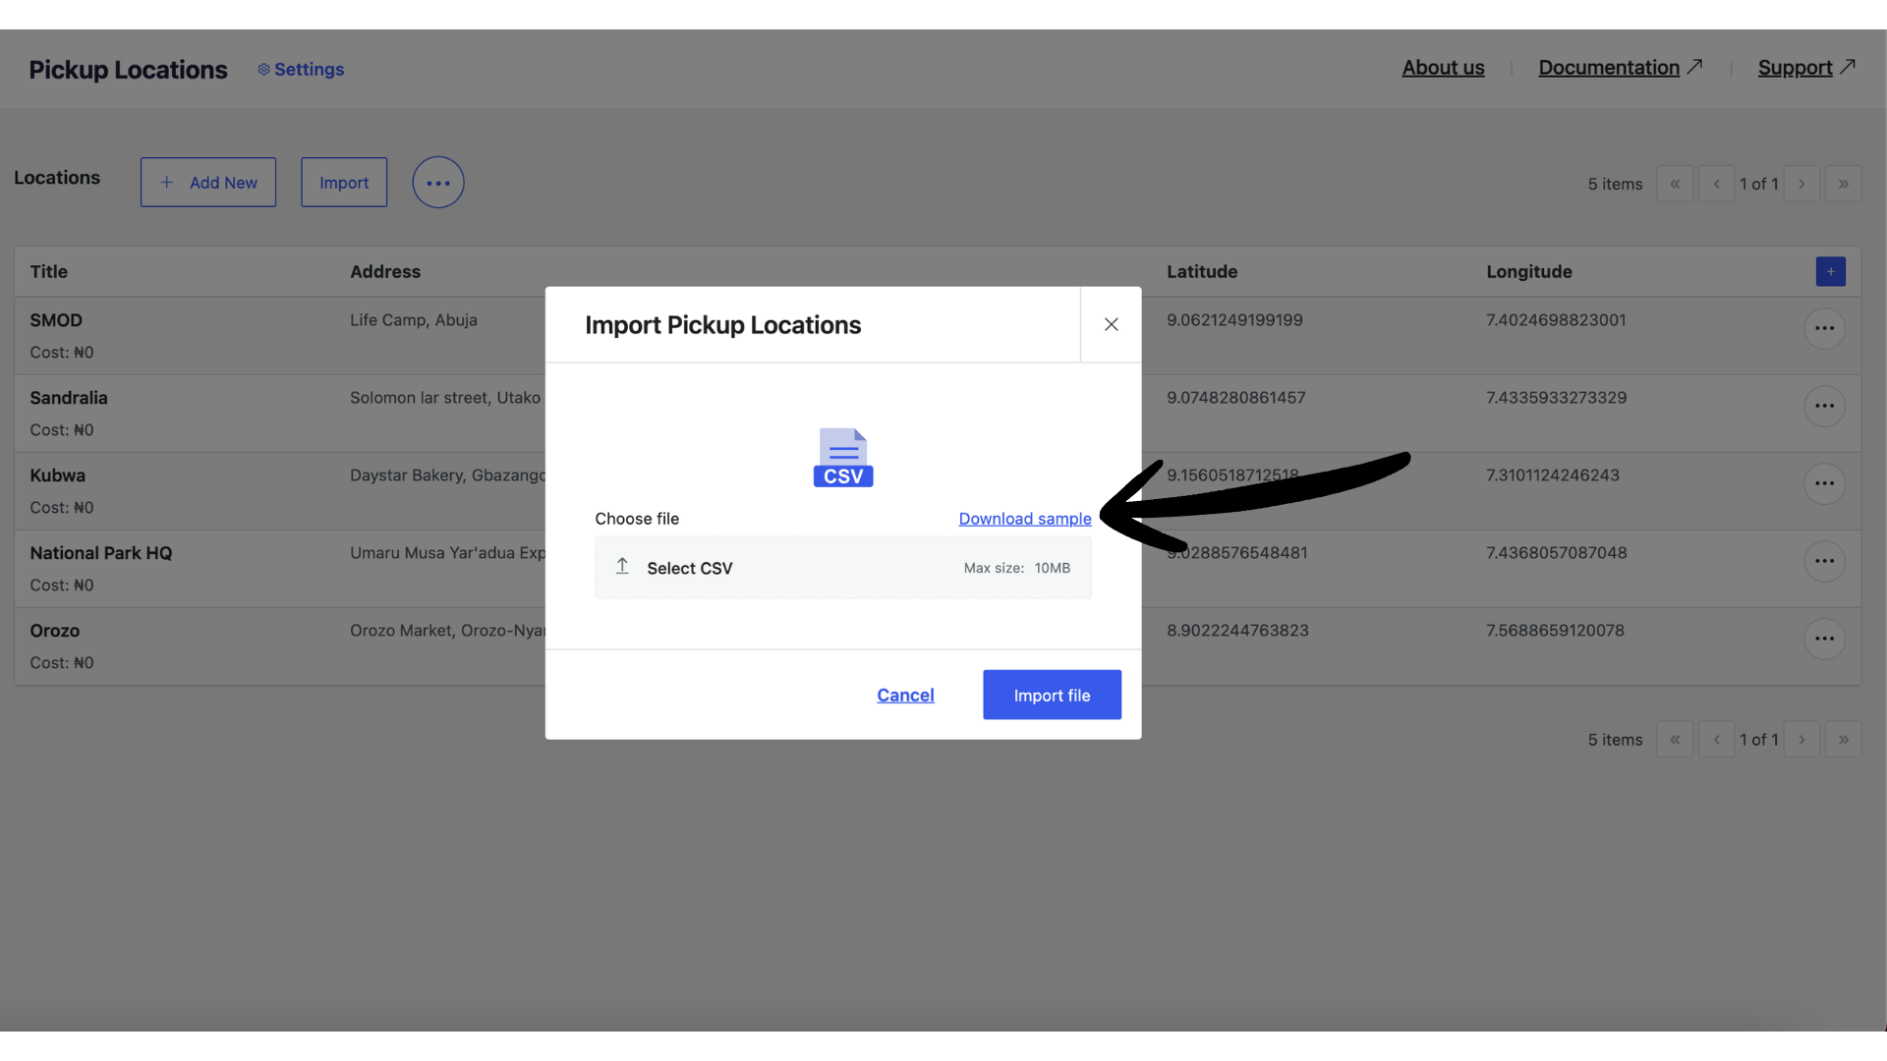Image resolution: width=1887 pixels, height=1061 pixels.
Task: Click the Add New location button
Action: pos(207,182)
